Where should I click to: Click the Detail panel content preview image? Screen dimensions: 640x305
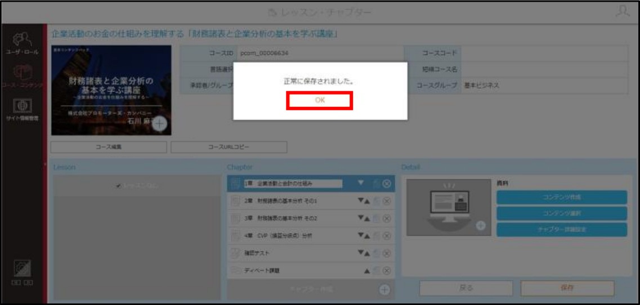pyautogui.click(x=449, y=208)
